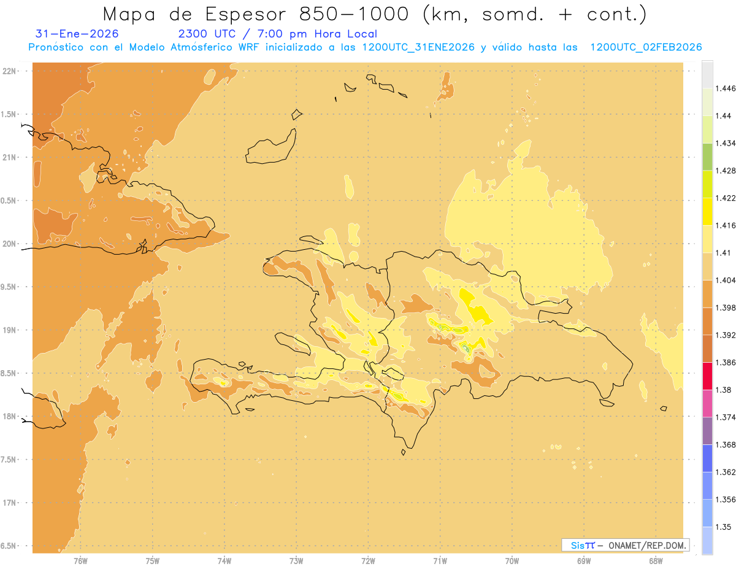
Task: Click the legend value '1.404'
Action: coord(727,280)
